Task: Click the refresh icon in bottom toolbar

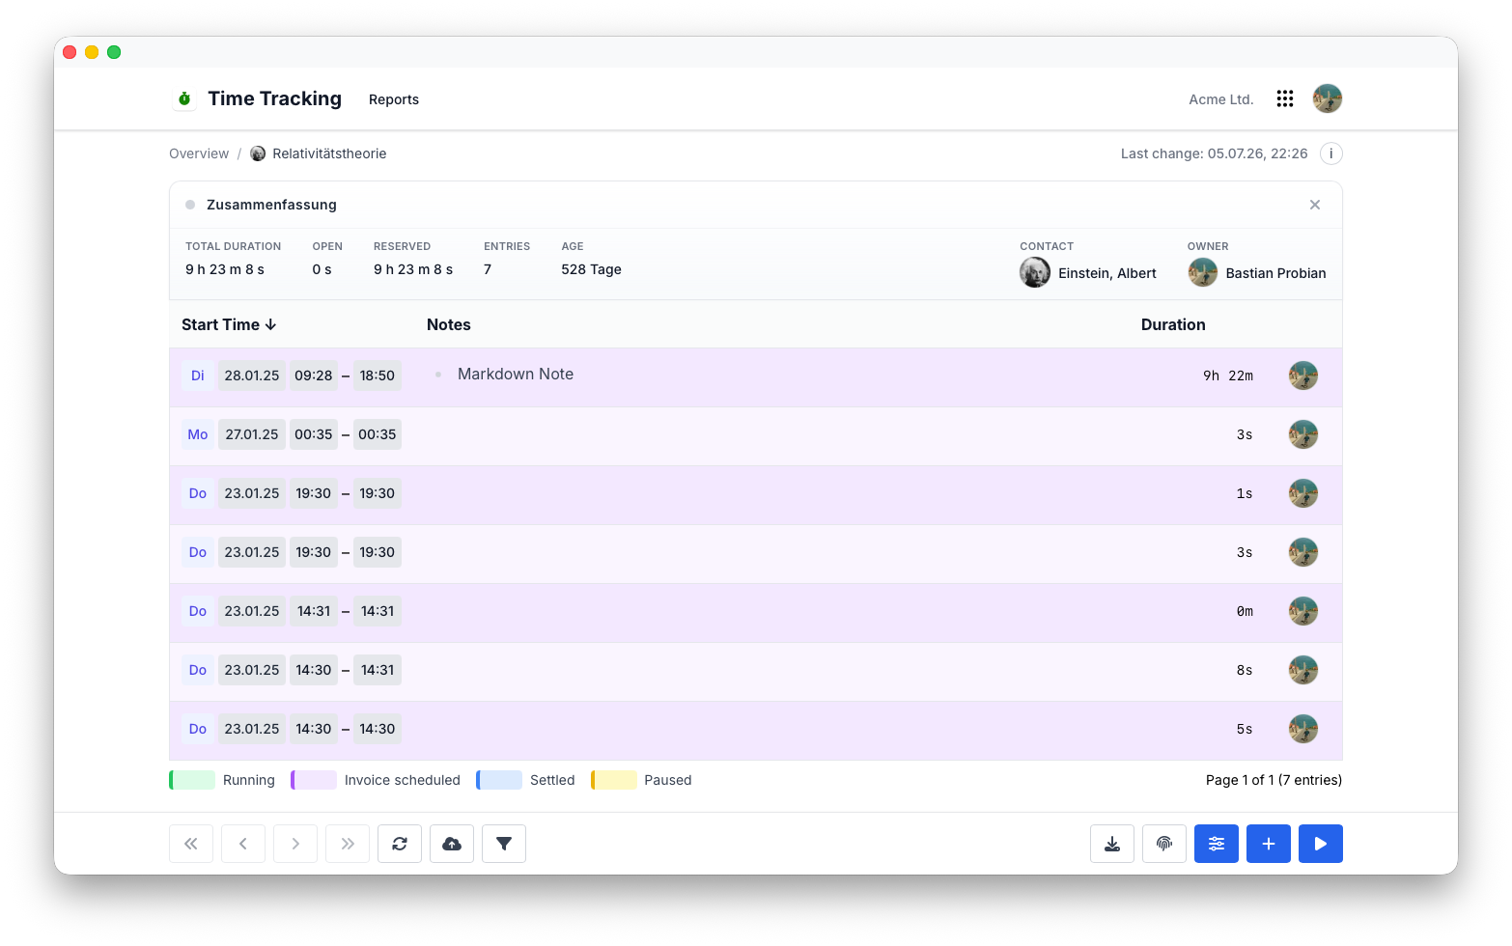Action: pyautogui.click(x=400, y=844)
